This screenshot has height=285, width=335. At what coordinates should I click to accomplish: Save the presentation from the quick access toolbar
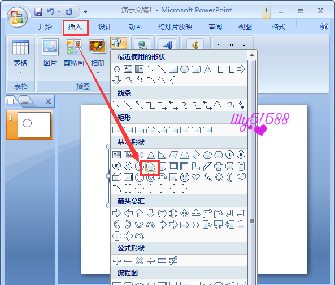click(x=38, y=11)
